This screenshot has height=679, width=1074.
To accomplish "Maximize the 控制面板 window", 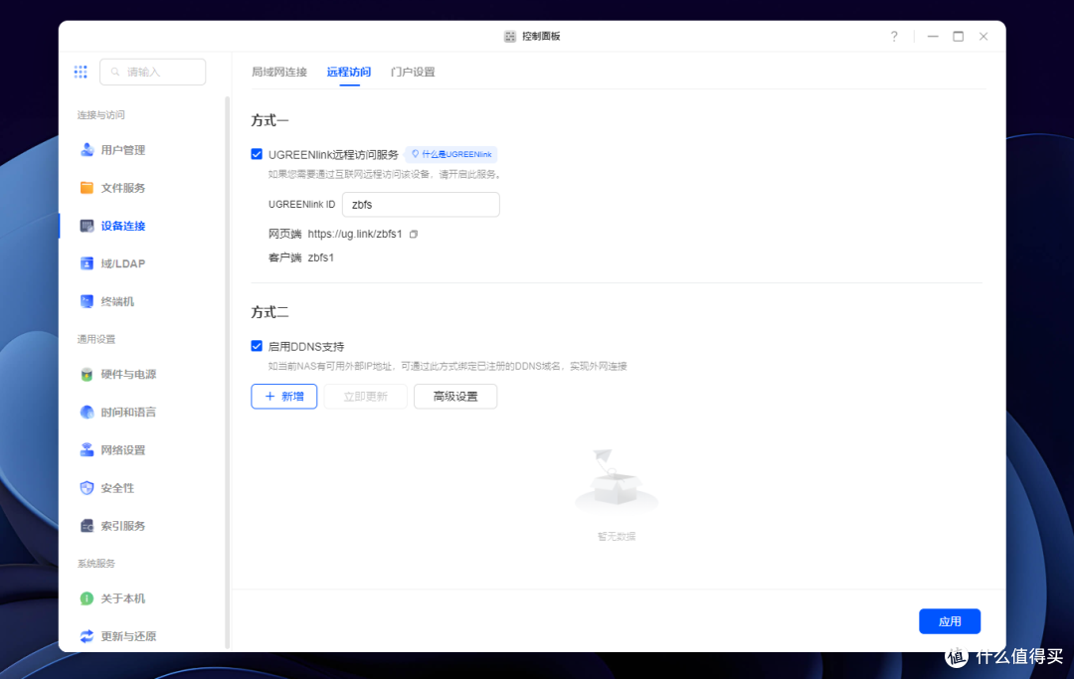I will 959,36.
